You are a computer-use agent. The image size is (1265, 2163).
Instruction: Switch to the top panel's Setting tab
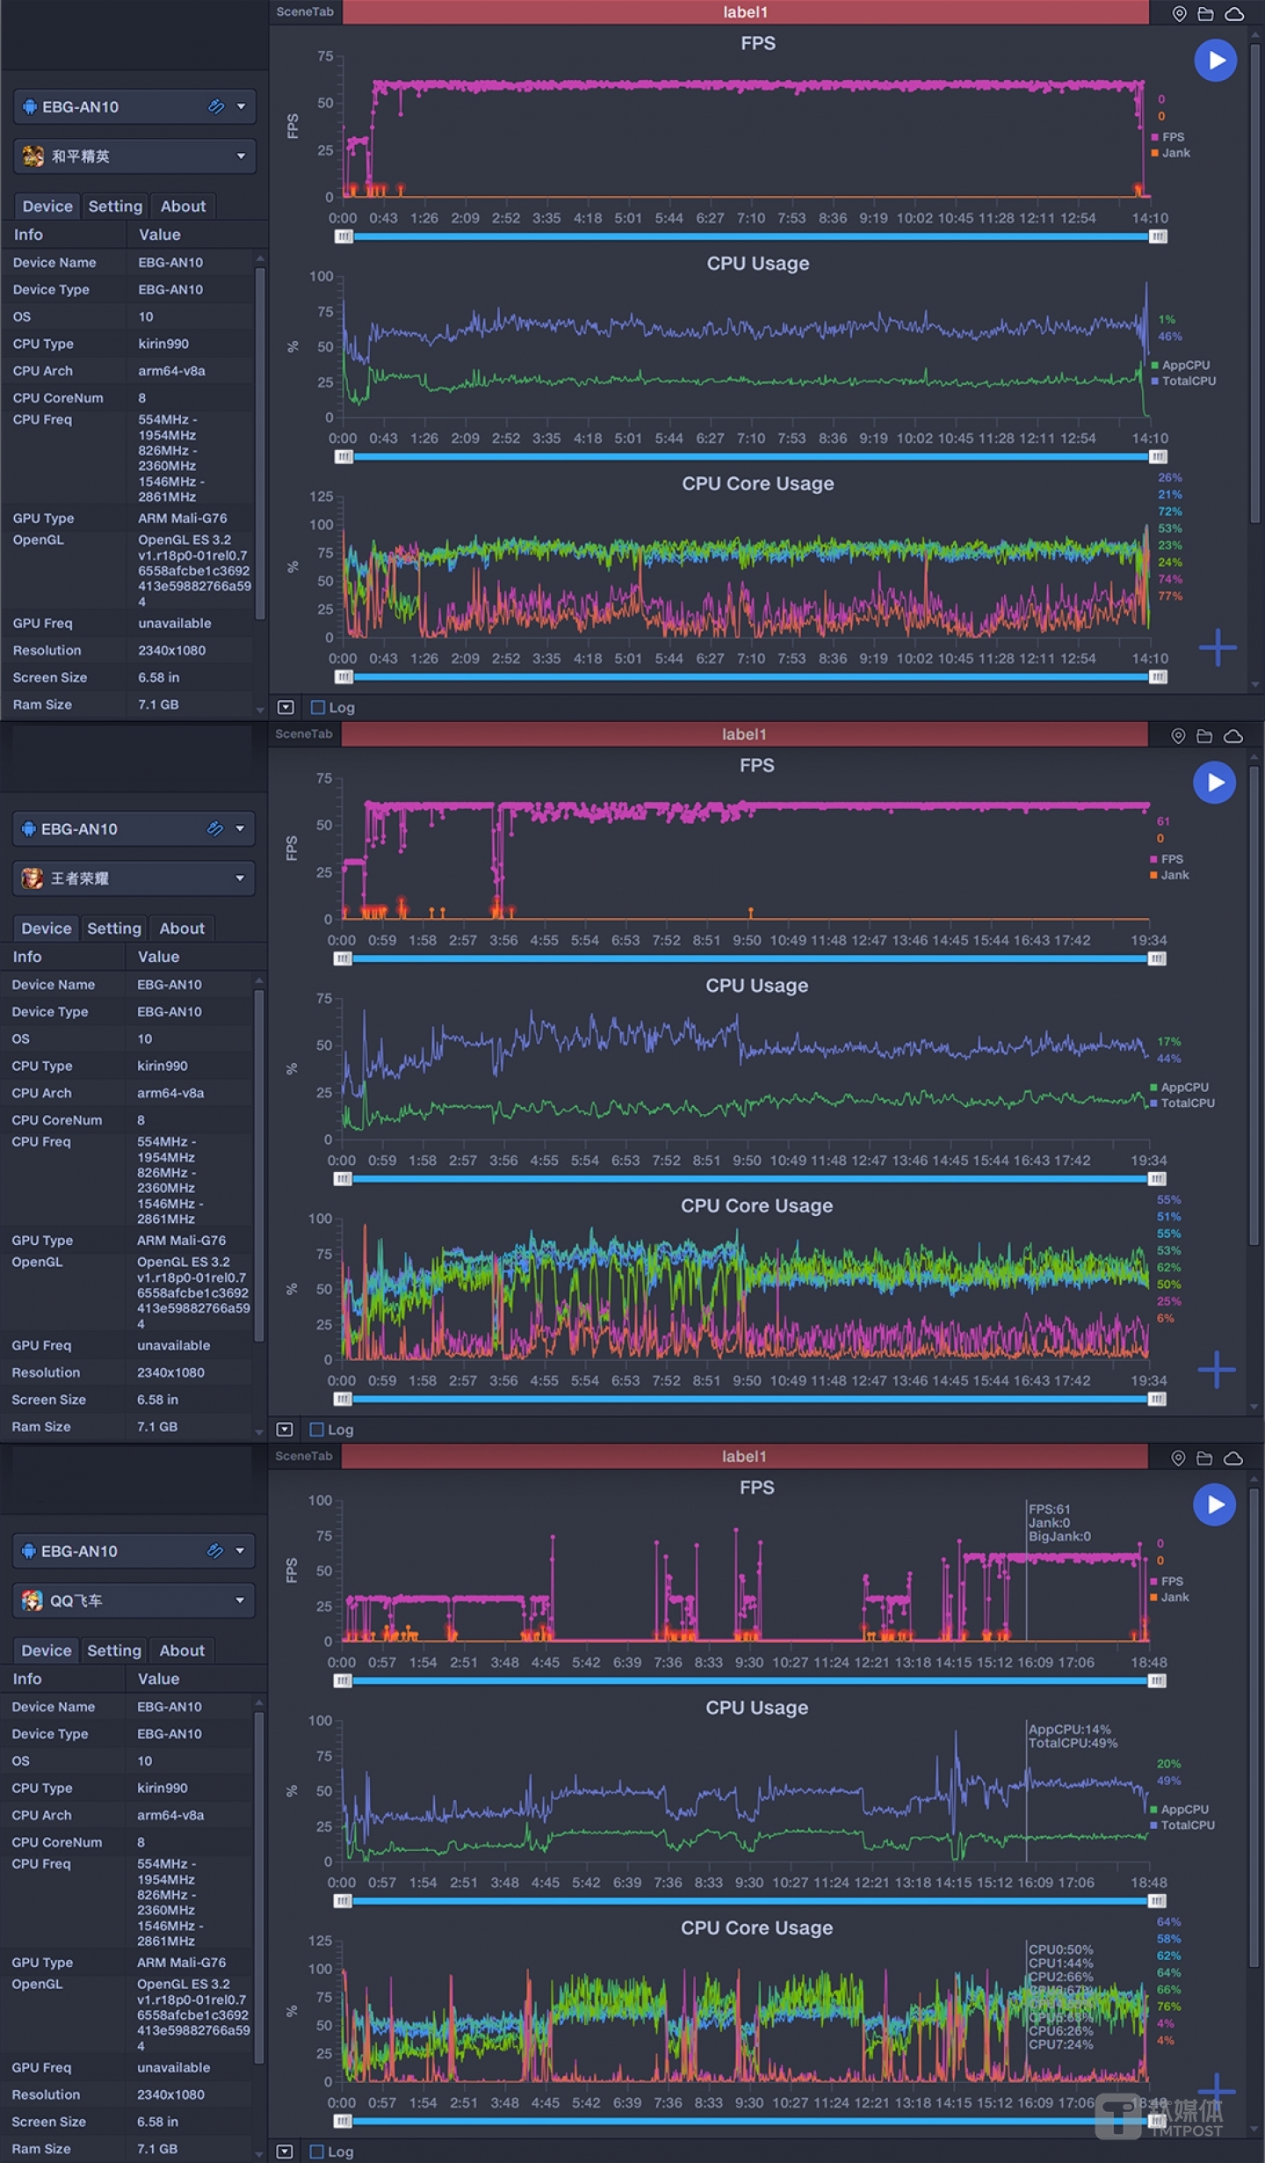click(x=115, y=206)
